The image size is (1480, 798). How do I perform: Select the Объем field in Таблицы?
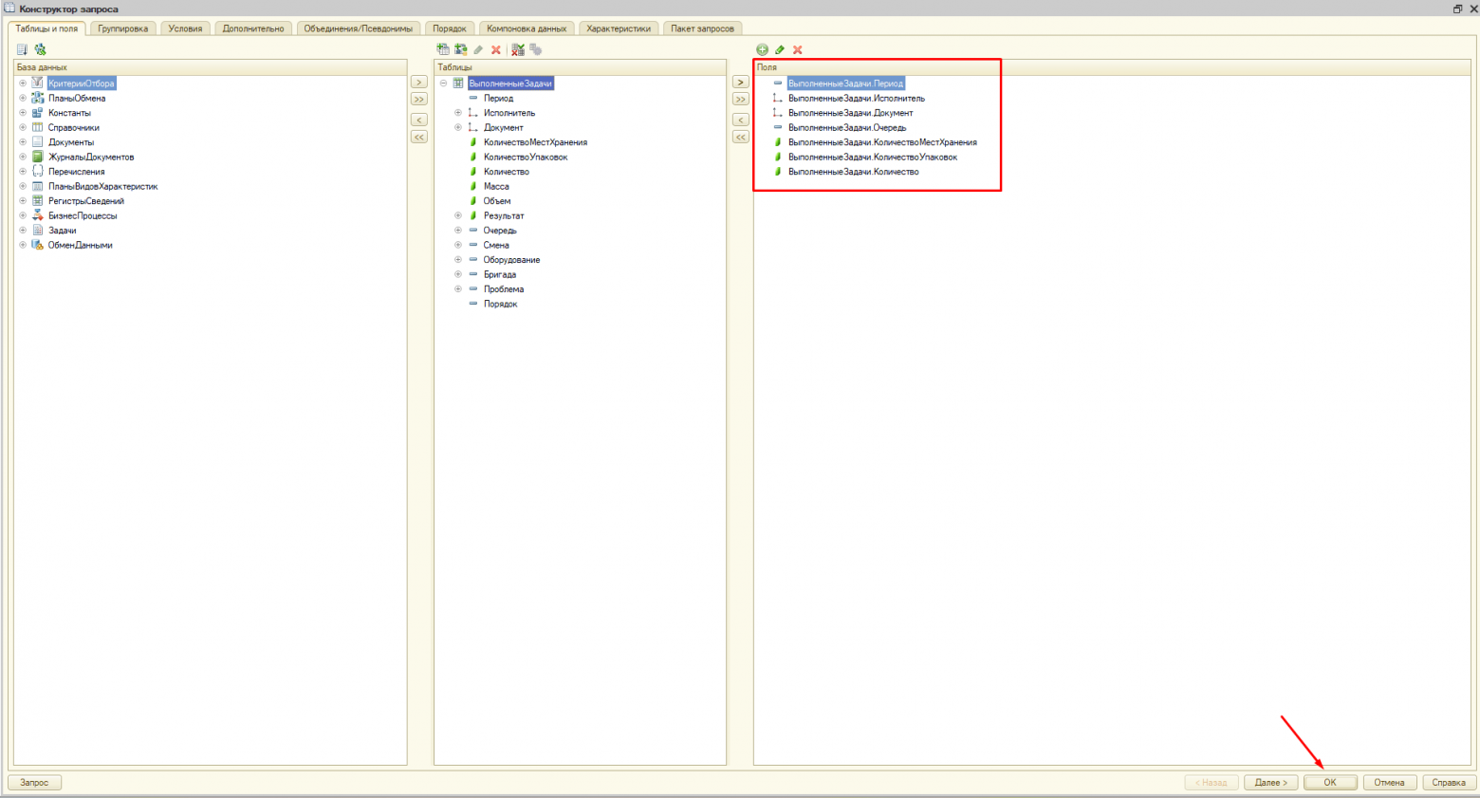tap(497, 201)
